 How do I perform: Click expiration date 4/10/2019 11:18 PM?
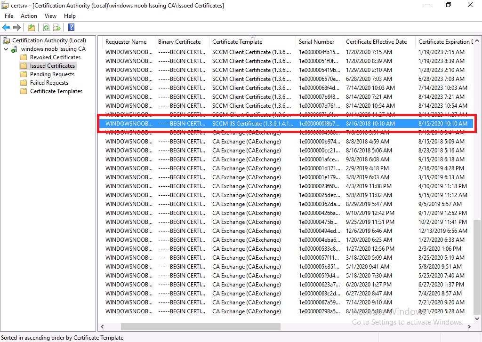(x=442, y=186)
